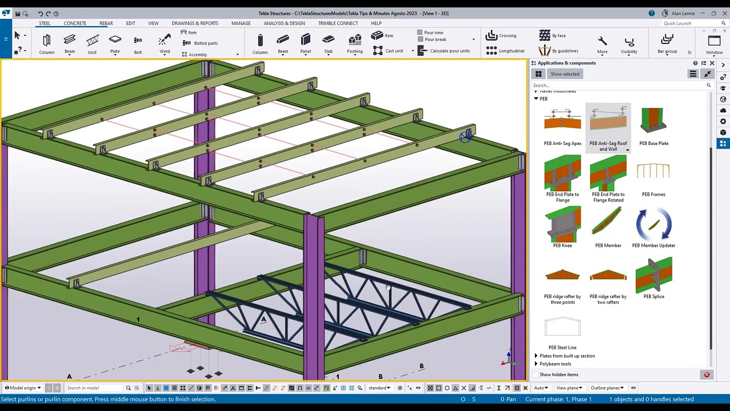
Task: Open the STEEL ribbon tab
Action: point(44,23)
